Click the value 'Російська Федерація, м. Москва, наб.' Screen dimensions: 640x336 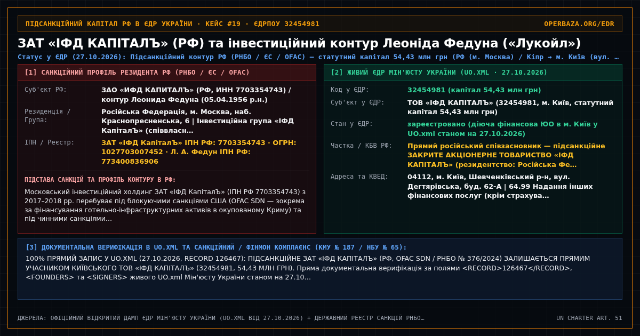point(176,112)
